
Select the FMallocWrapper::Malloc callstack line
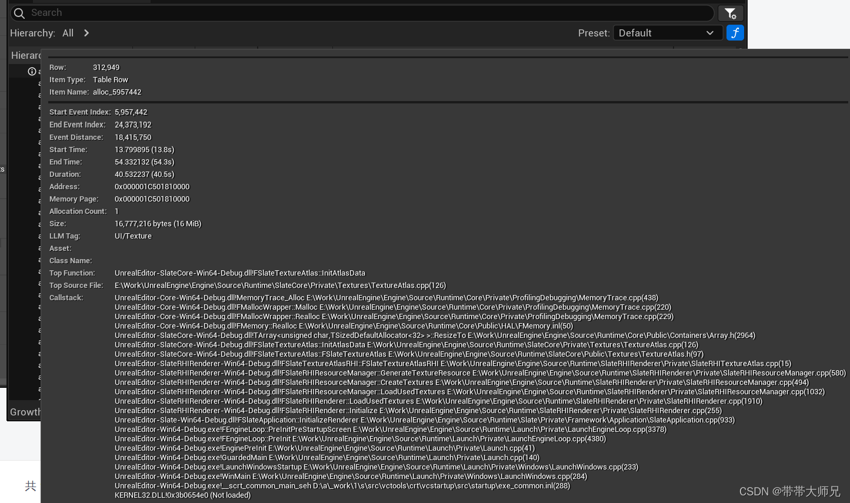[x=393, y=307]
